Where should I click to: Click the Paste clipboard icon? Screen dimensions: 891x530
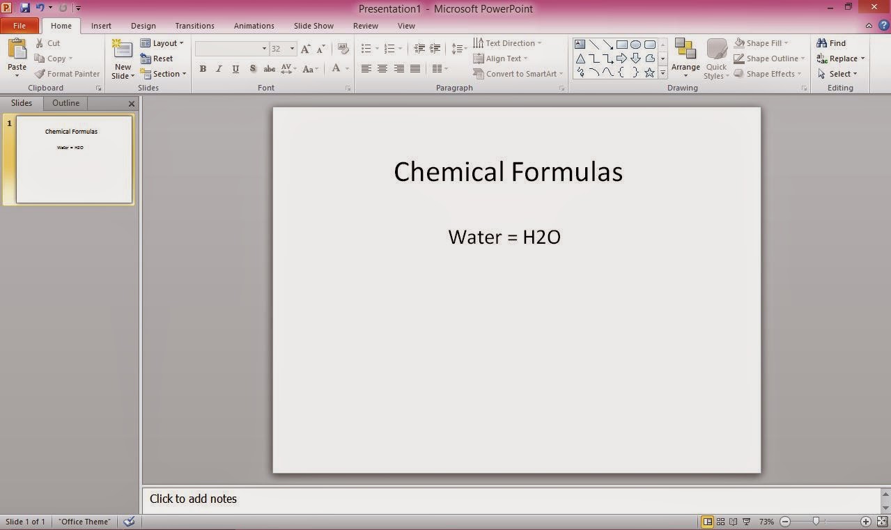[17, 50]
